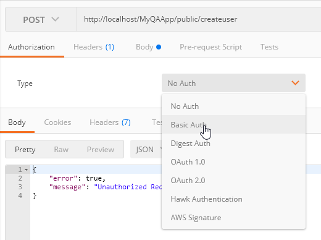
Task: Select Basic Auth option
Action: pyautogui.click(x=234, y=124)
